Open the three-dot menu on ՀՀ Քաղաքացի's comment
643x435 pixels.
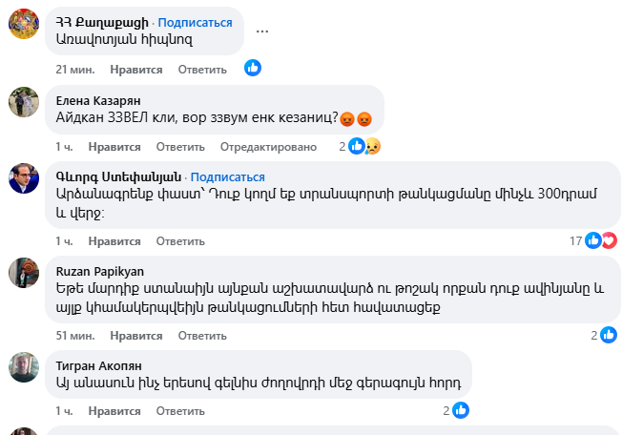pos(262,30)
